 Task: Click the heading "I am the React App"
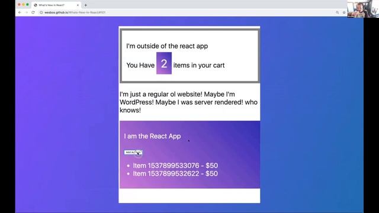pyautogui.click(x=152, y=136)
